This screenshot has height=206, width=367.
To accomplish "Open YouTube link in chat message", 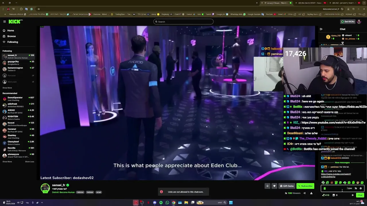I will (336, 175).
